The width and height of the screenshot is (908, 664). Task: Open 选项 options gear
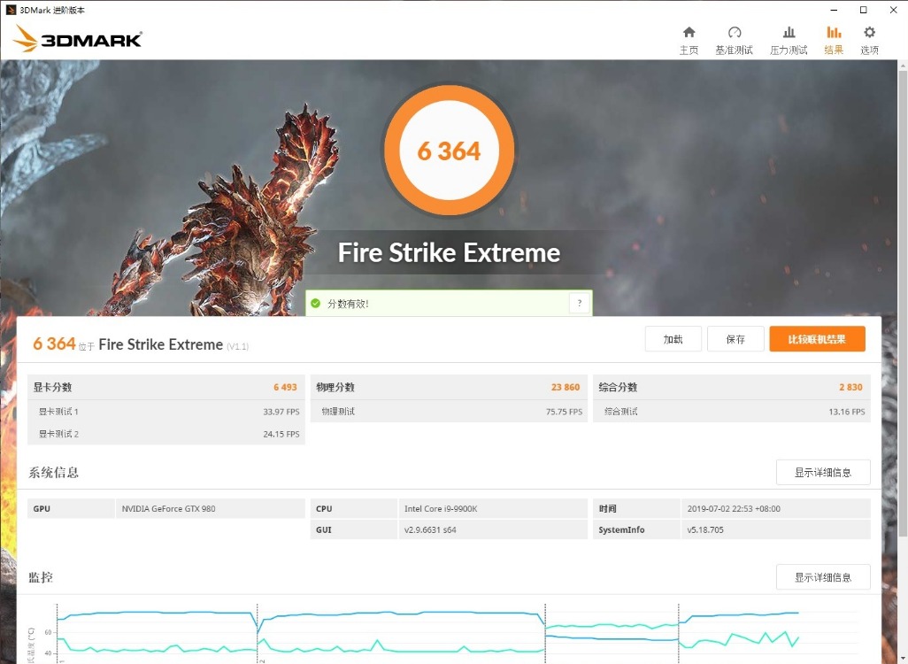869,41
